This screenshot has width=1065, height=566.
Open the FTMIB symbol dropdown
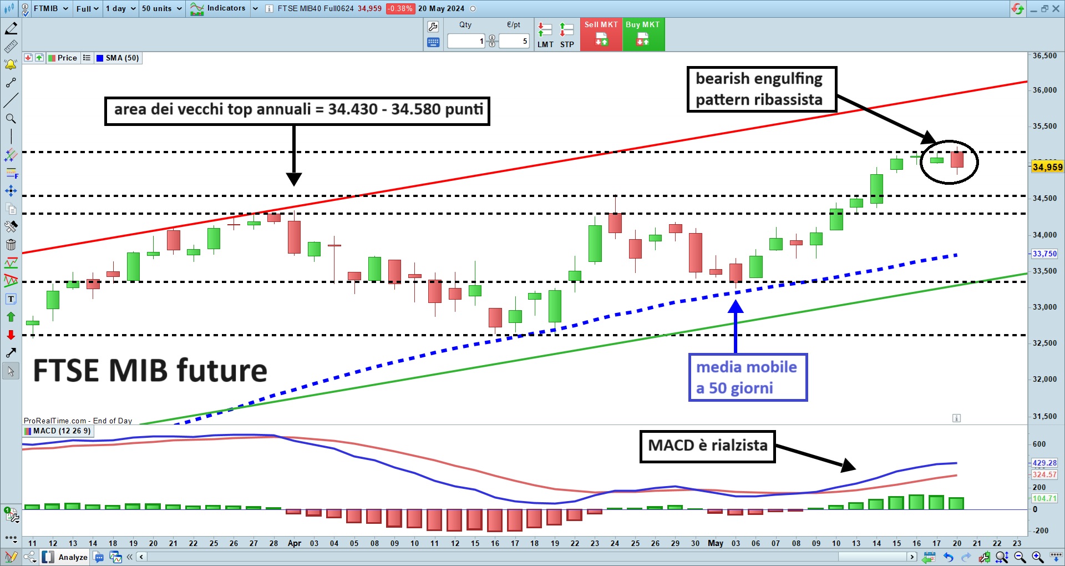tap(51, 9)
